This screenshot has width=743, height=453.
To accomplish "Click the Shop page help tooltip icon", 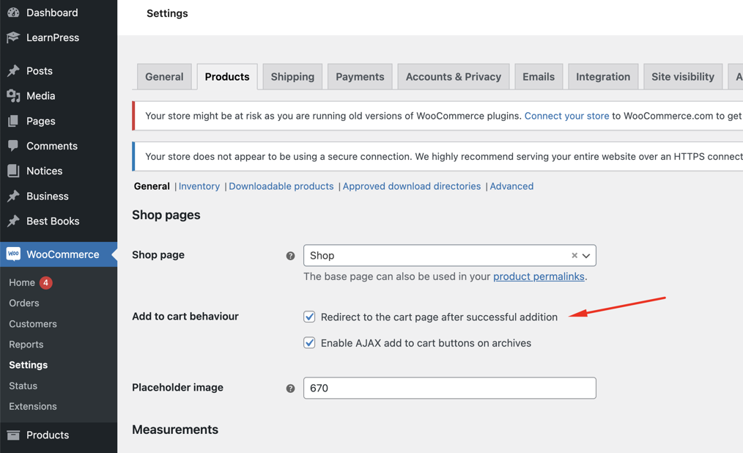I will (x=290, y=256).
